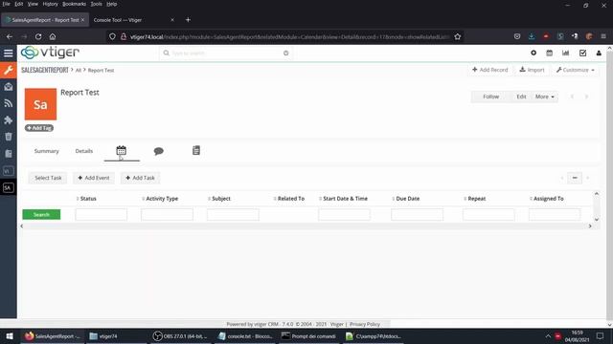Open the recycle bin sidebar icon

9,137
